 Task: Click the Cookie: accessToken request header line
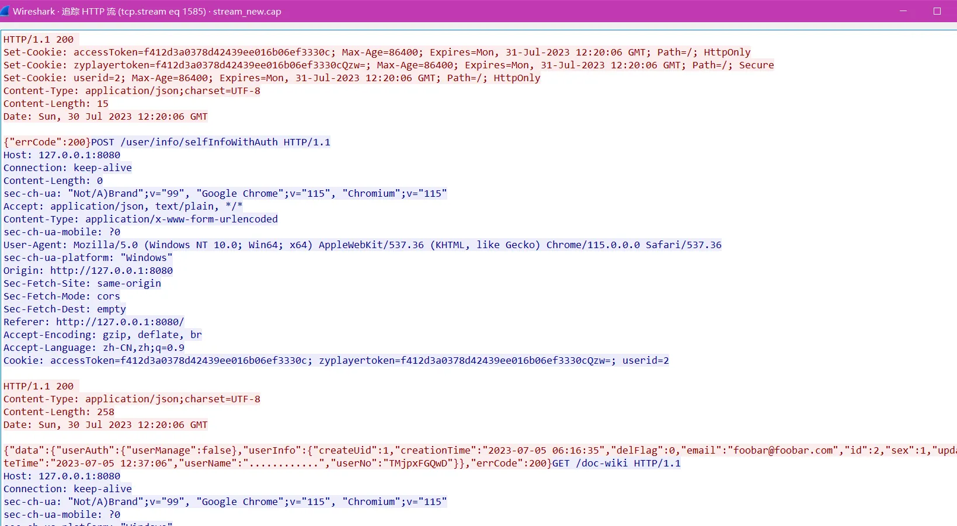click(x=336, y=361)
